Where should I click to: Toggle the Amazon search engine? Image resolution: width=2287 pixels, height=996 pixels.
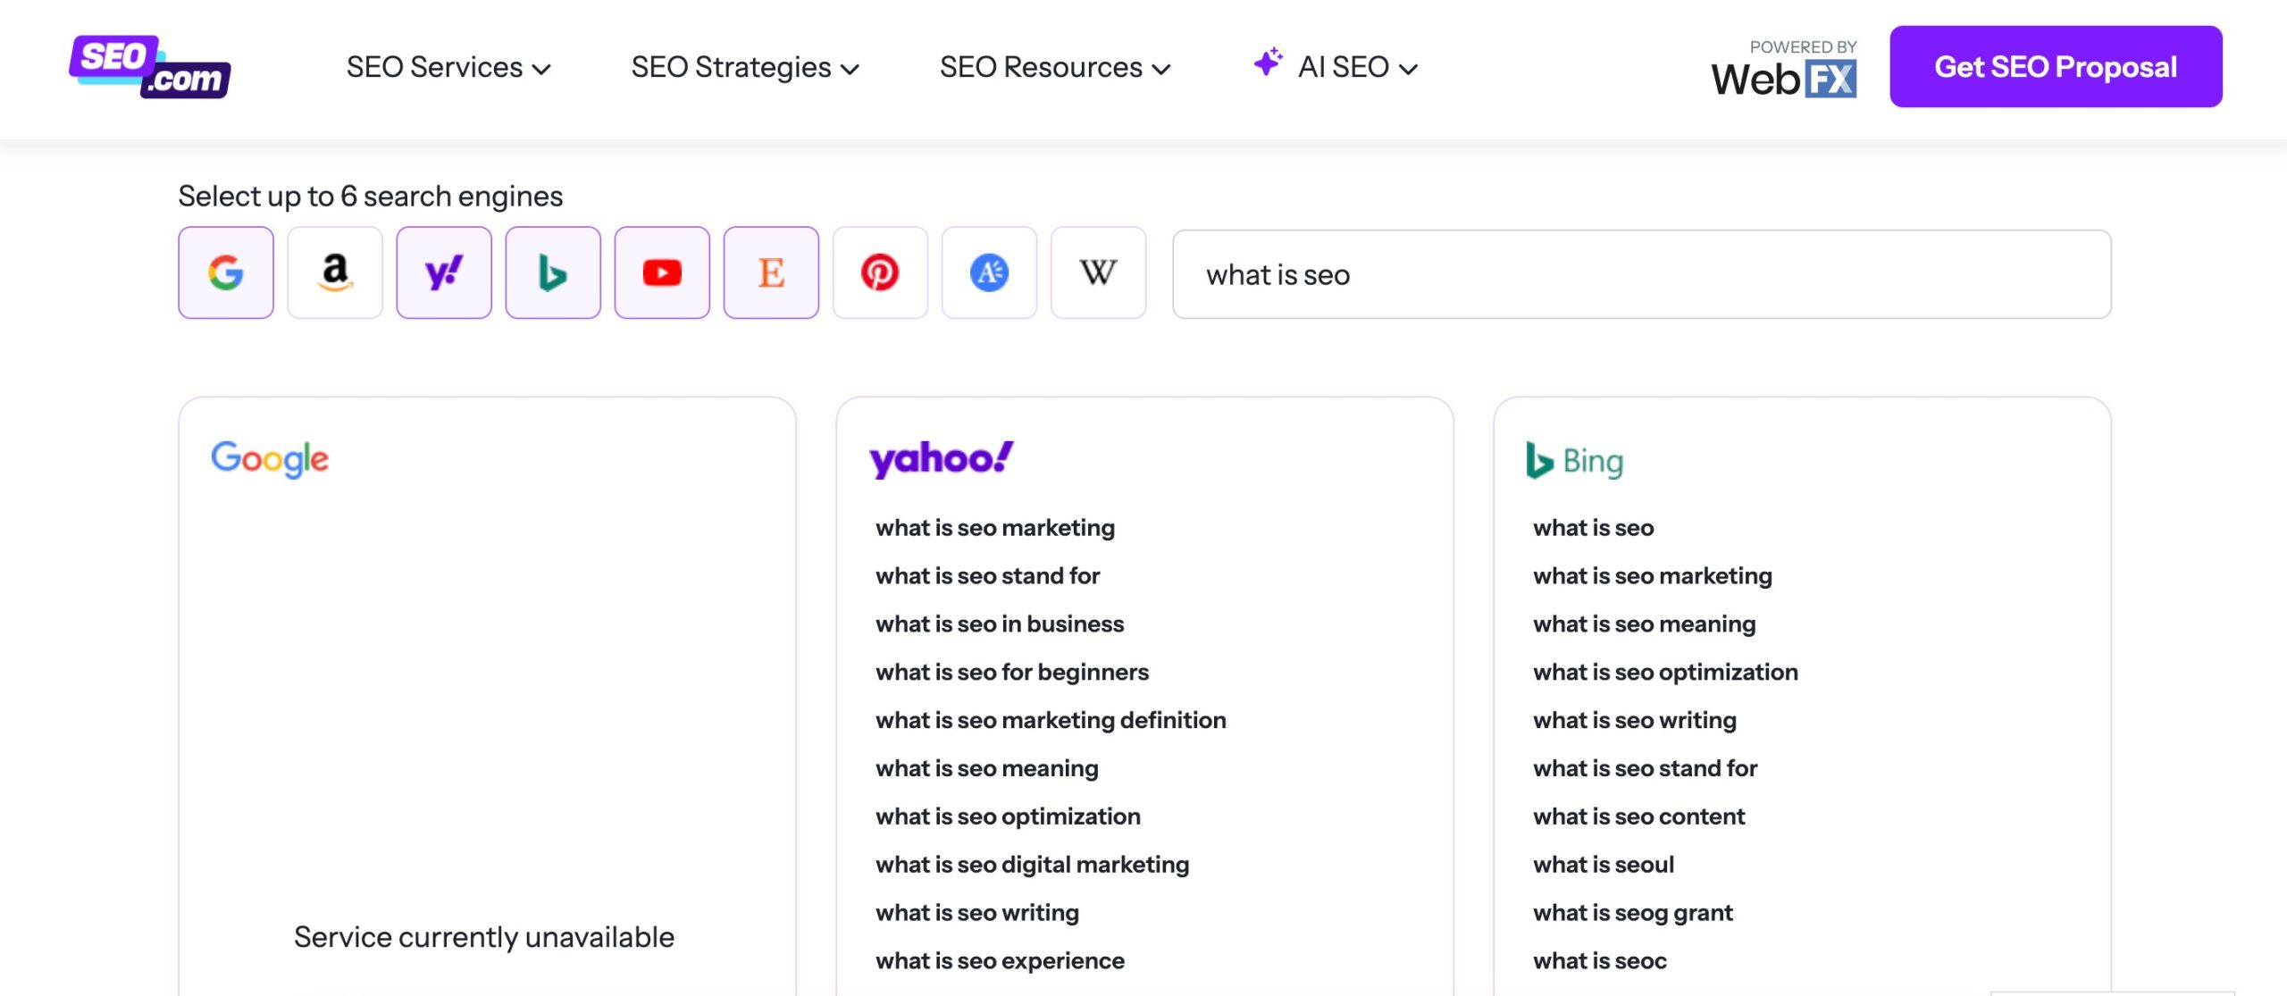pos(335,272)
